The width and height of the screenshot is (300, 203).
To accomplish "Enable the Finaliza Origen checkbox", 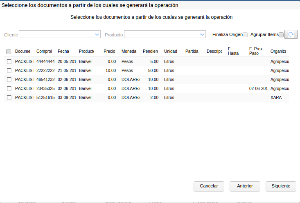I will [x=245, y=35].
